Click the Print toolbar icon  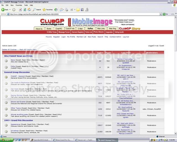[x=67, y=10]
